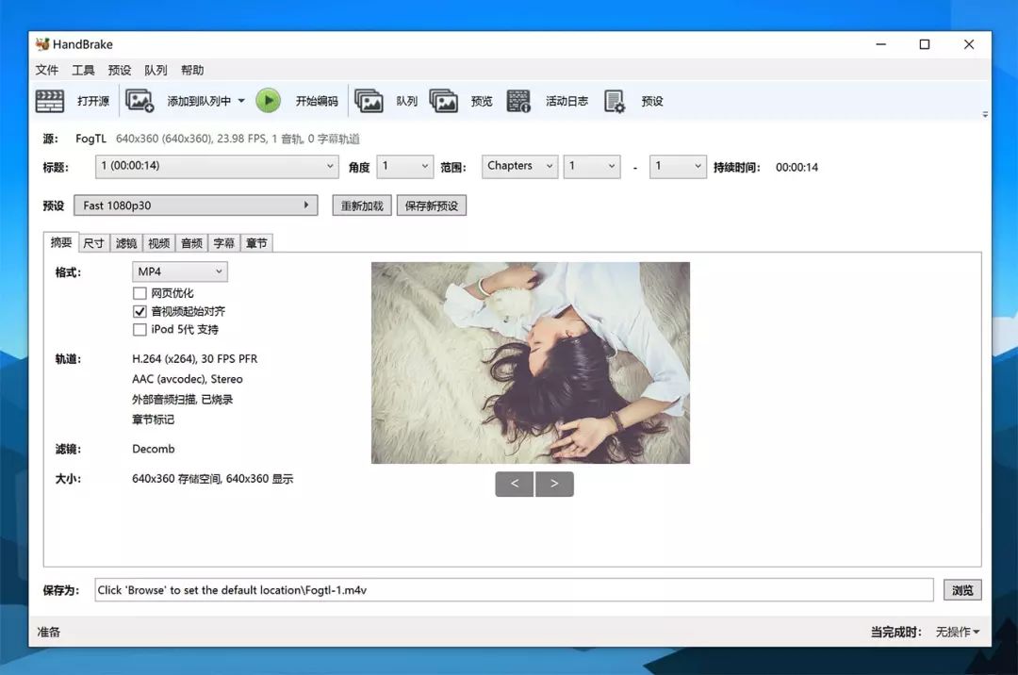Image resolution: width=1018 pixels, height=675 pixels.
Task: Open the 活动日志 (Activity Log) icon
Action: pyautogui.click(x=517, y=100)
